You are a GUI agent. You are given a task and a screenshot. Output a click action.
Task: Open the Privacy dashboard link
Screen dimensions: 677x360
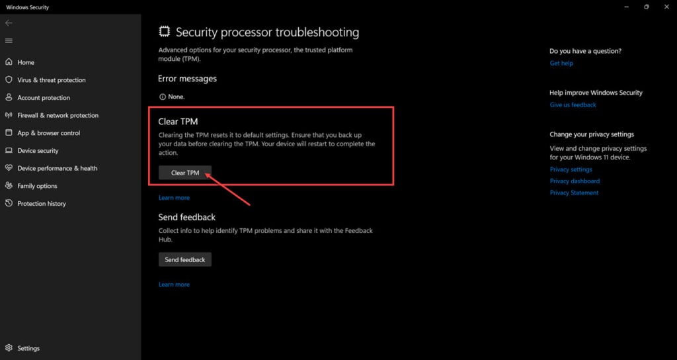coord(575,181)
